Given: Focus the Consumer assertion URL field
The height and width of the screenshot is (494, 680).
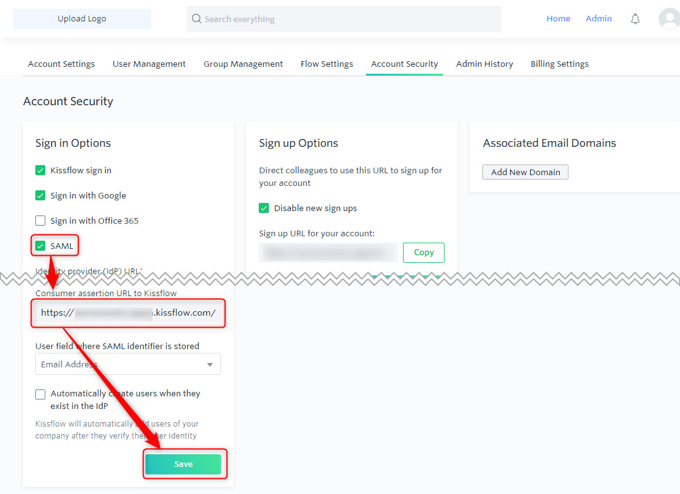Looking at the screenshot, I should click(x=128, y=313).
